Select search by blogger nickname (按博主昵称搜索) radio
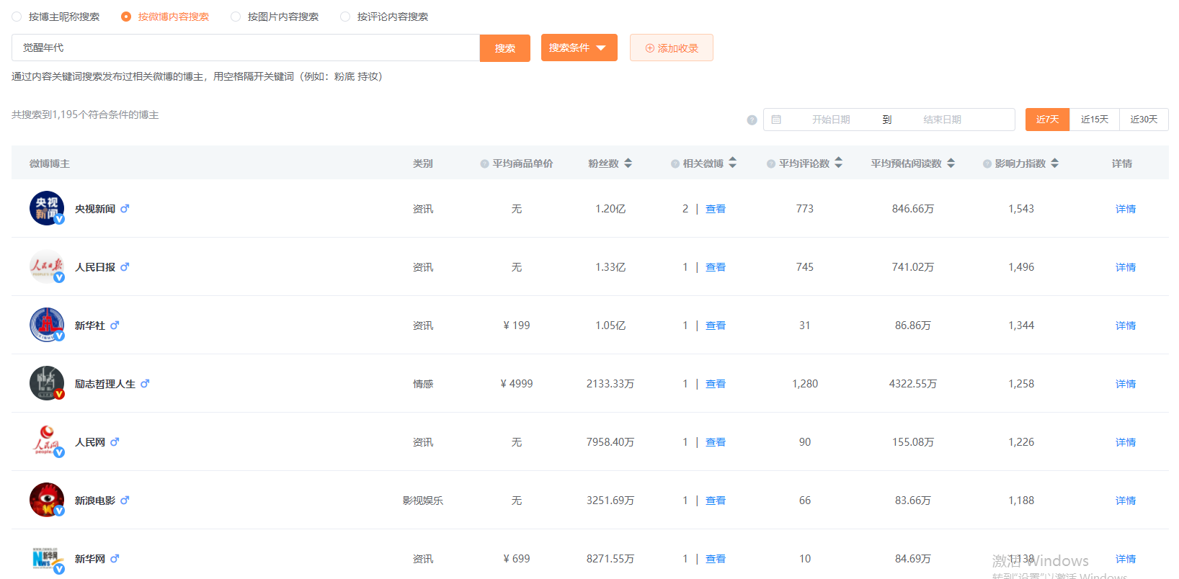 17,17
